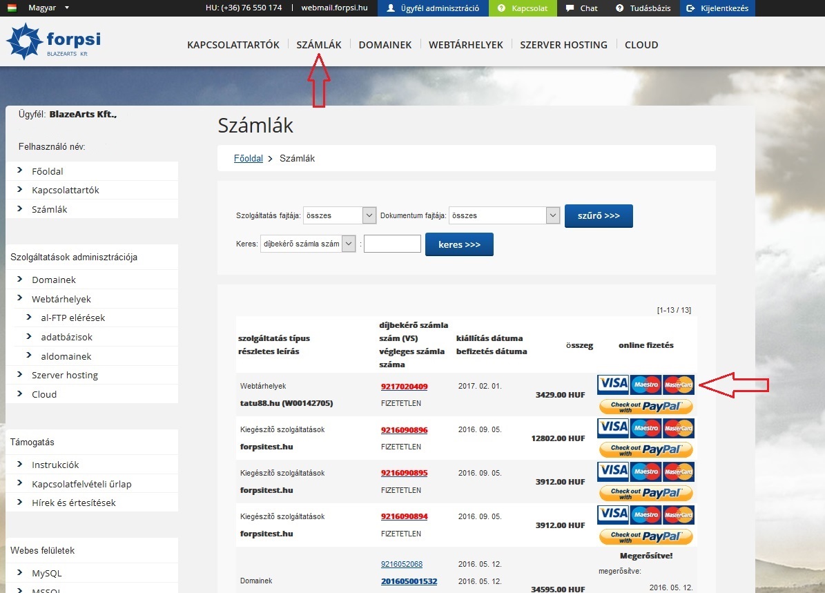Screen dimensions: 825x593
Task: Pay tatu88.hu invoice with MasterCard icon
Action: 678,384
